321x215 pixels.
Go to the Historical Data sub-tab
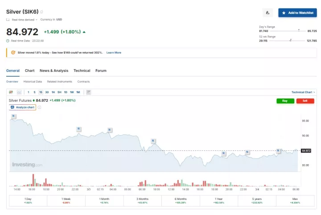coord(33,82)
